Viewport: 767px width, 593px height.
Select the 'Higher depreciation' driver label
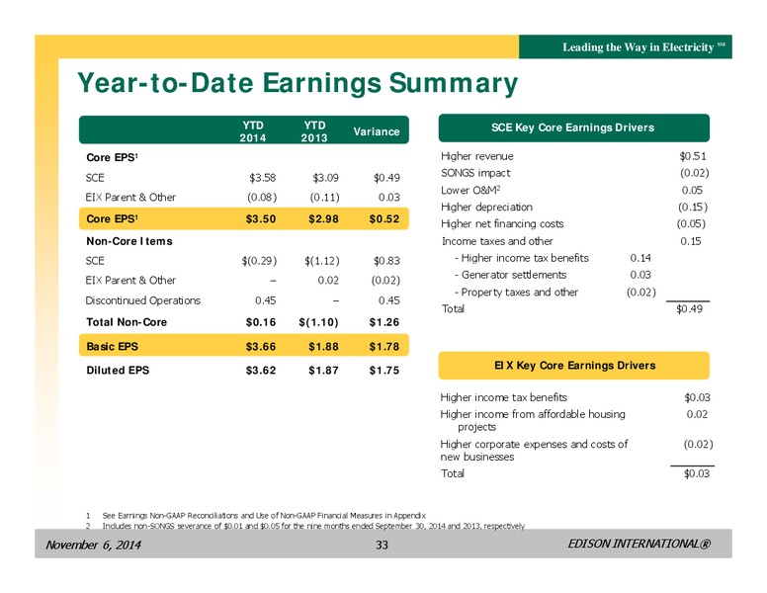tap(486, 207)
